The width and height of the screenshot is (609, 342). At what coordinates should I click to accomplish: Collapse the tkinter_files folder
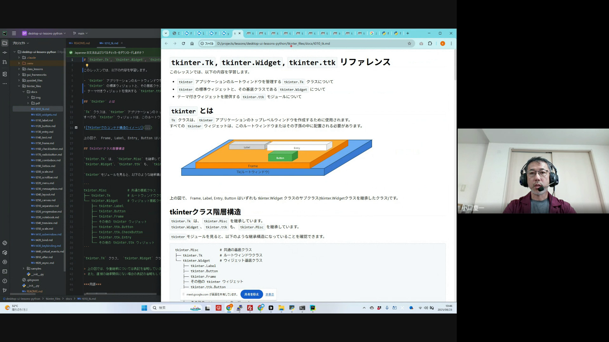click(19, 86)
